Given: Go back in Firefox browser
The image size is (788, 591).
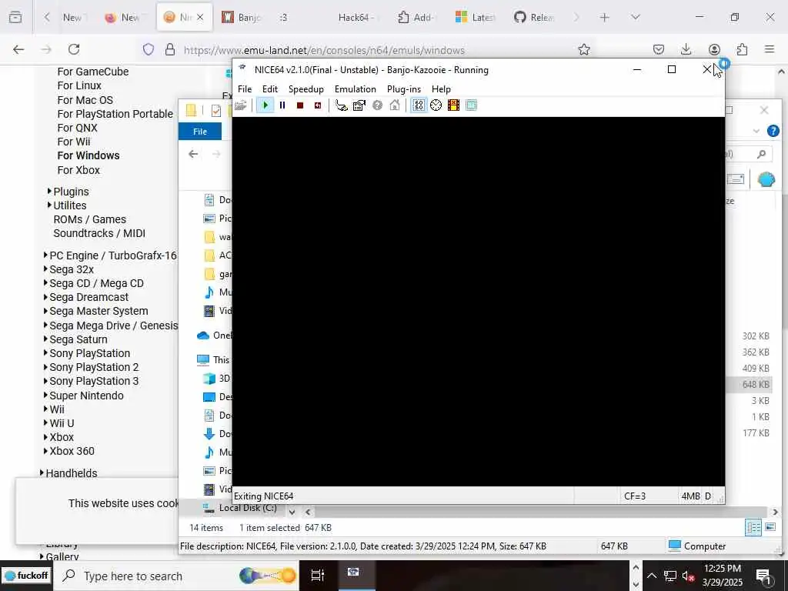Looking at the screenshot, I should pyautogui.click(x=18, y=49).
